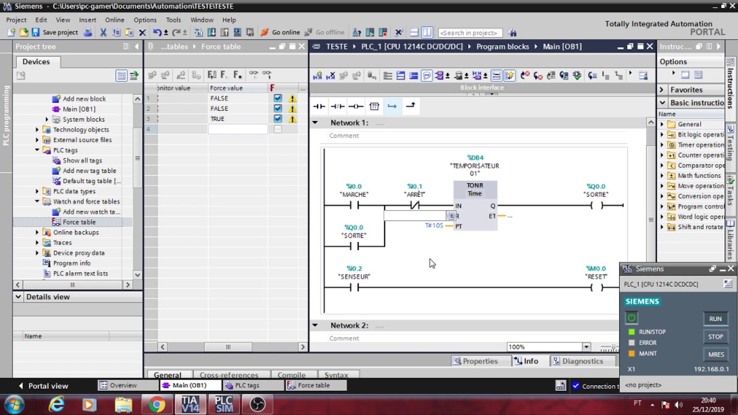This screenshot has width=738, height=415.
Task: Collapse Network 2
Action: point(315,326)
